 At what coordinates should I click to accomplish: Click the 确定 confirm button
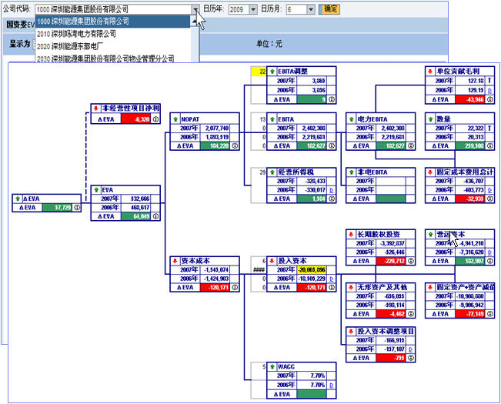[x=329, y=9]
